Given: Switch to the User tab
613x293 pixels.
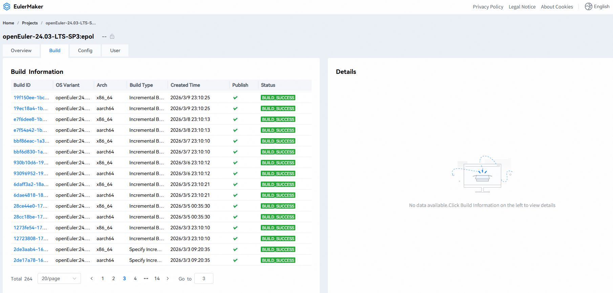Looking at the screenshot, I should click(115, 50).
